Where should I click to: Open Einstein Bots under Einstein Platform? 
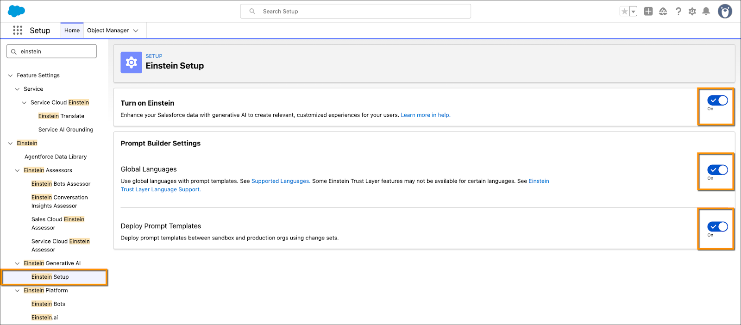tap(48, 304)
